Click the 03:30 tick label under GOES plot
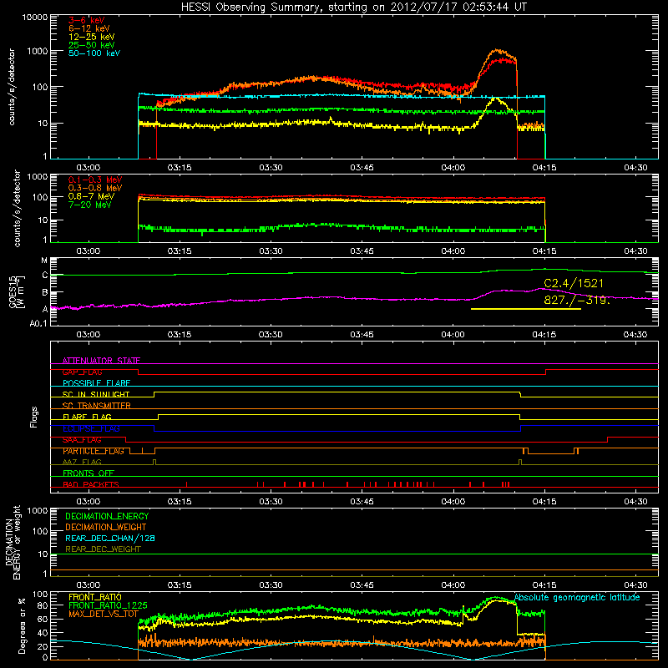 [271, 335]
